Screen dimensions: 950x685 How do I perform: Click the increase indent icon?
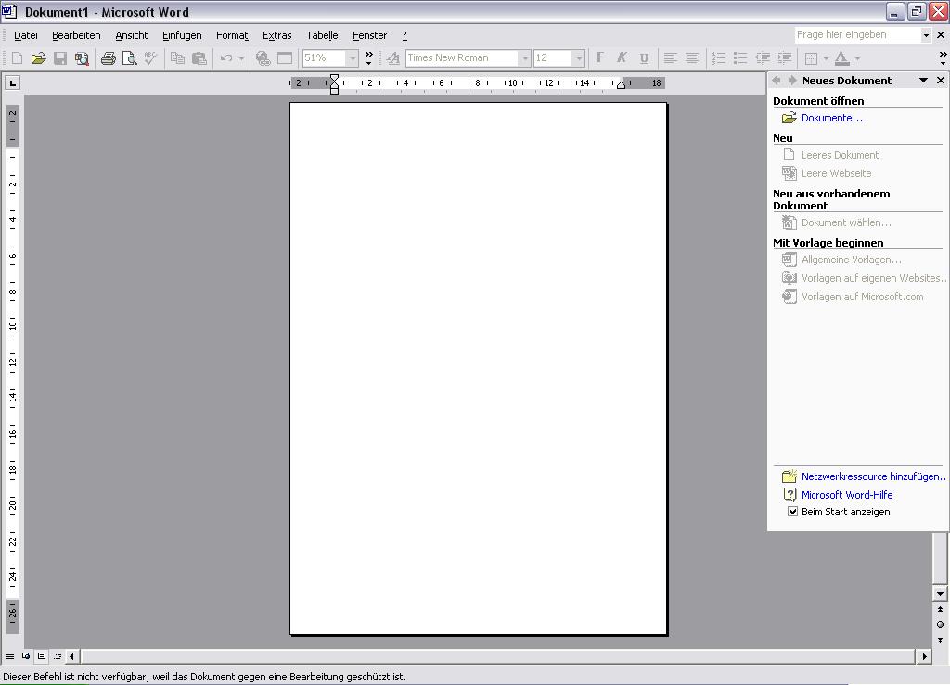coord(784,58)
